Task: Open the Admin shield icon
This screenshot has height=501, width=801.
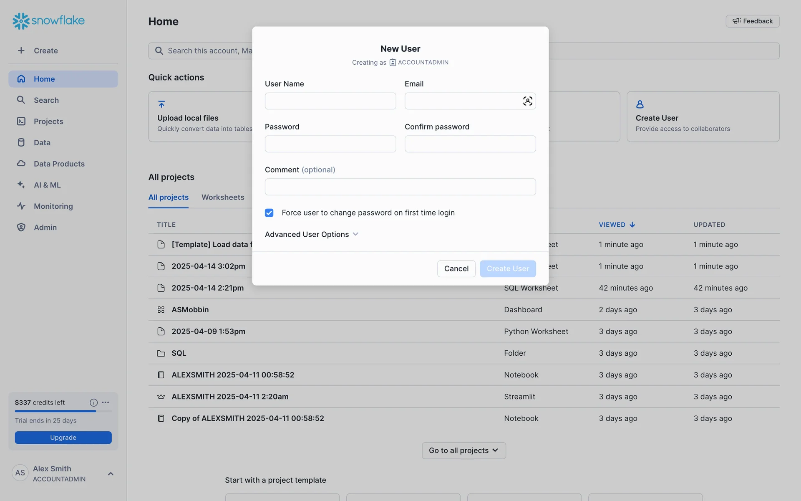Action: click(21, 227)
